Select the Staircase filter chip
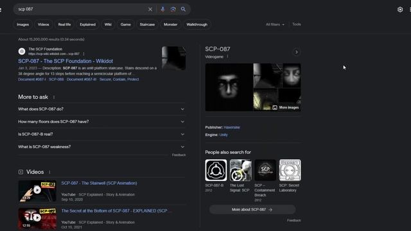The height and width of the screenshot is (231, 411). pos(147,24)
